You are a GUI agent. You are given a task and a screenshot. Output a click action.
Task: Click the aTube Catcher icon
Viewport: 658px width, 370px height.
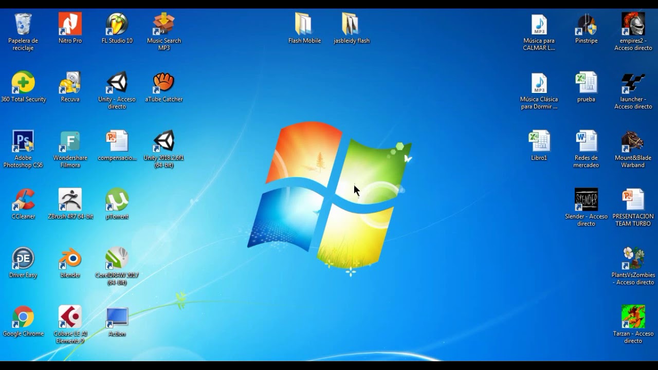pyautogui.click(x=164, y=83)
